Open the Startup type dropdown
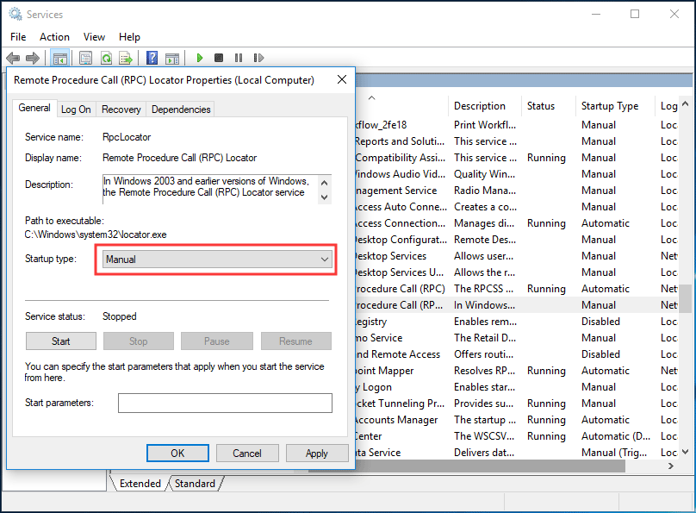 point(217,259)
